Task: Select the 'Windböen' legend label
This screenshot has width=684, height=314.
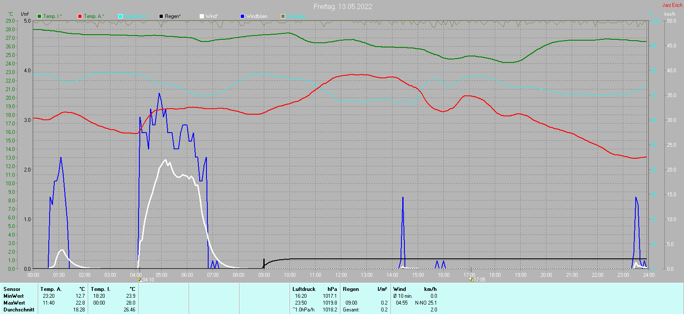Action: pyautogui.click(x=257, y=16)
